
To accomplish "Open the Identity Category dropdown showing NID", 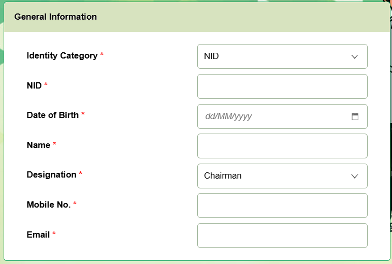I will 282,56.
